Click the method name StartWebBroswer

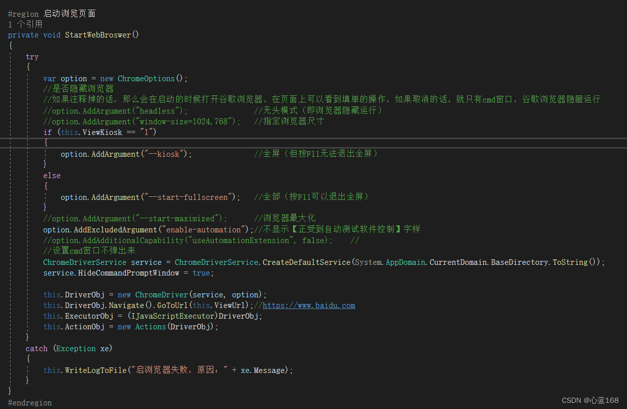click(x=97, y=35)
